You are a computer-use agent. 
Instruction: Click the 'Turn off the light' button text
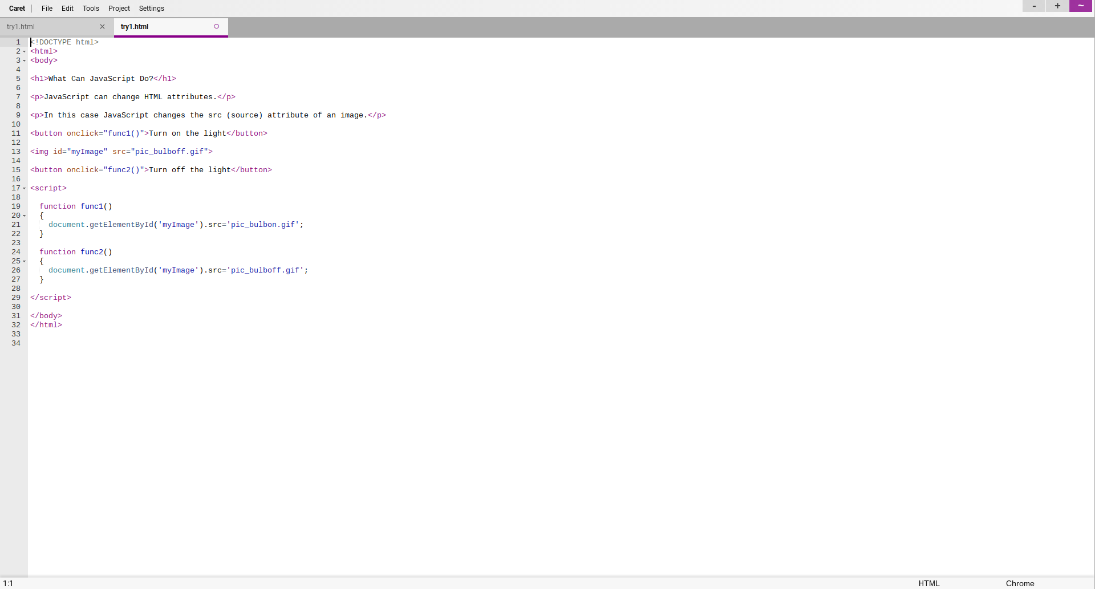pyautogui.click(x=190, y=170)
